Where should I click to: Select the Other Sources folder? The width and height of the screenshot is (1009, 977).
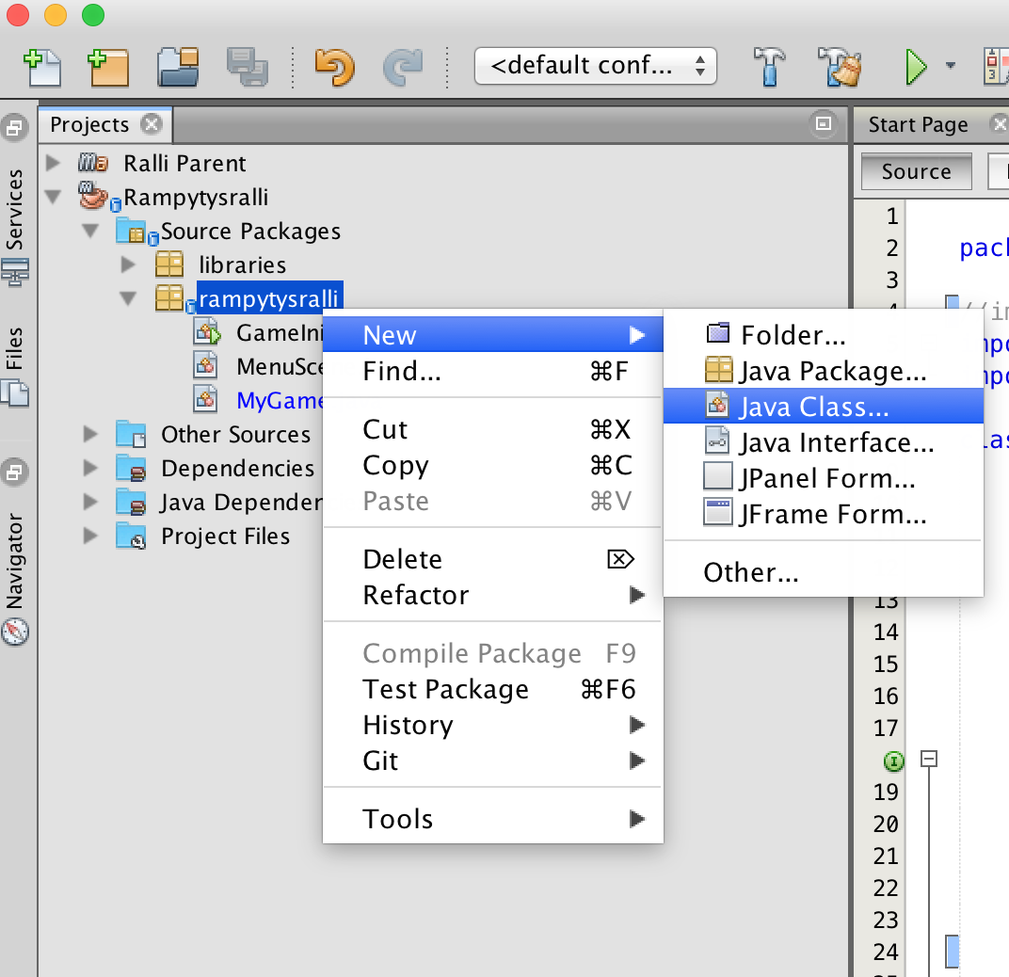point(235,435)
